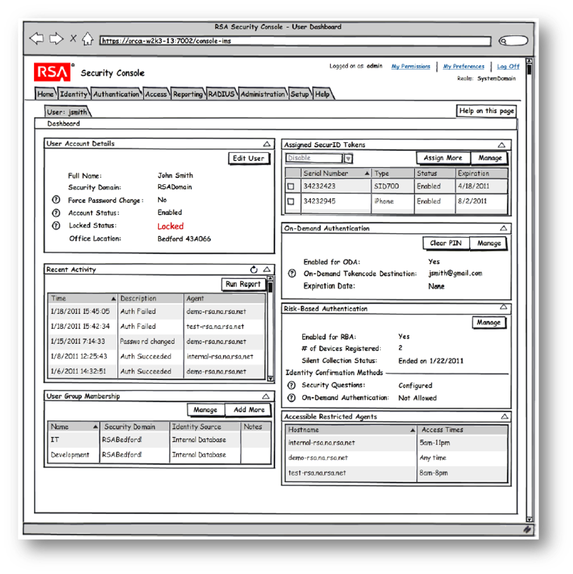573x574 pixels.
Task: Collapse the Assigned SecurID Tokens panel
Action: tap(501, 145)
